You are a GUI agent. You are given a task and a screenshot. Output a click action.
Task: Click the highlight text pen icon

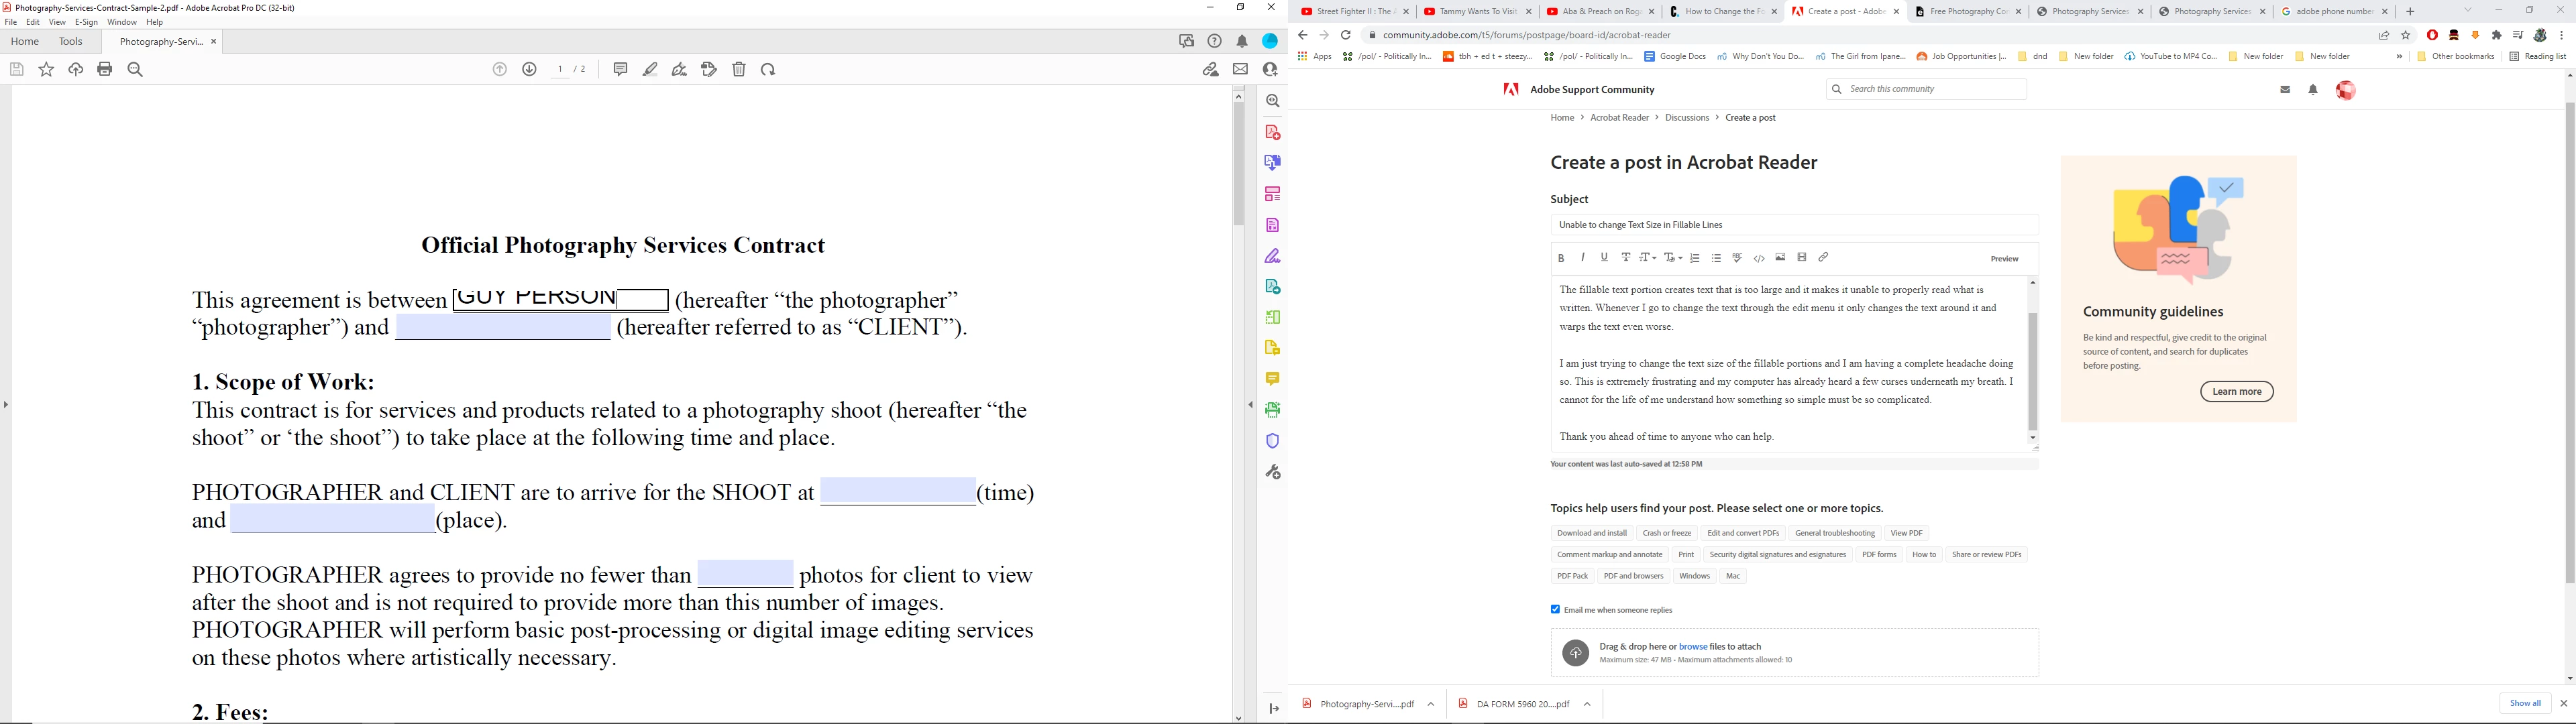(x=650, y=69)
